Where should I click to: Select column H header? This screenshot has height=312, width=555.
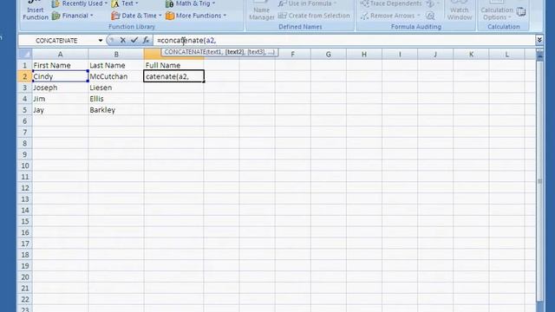[364, 54]
